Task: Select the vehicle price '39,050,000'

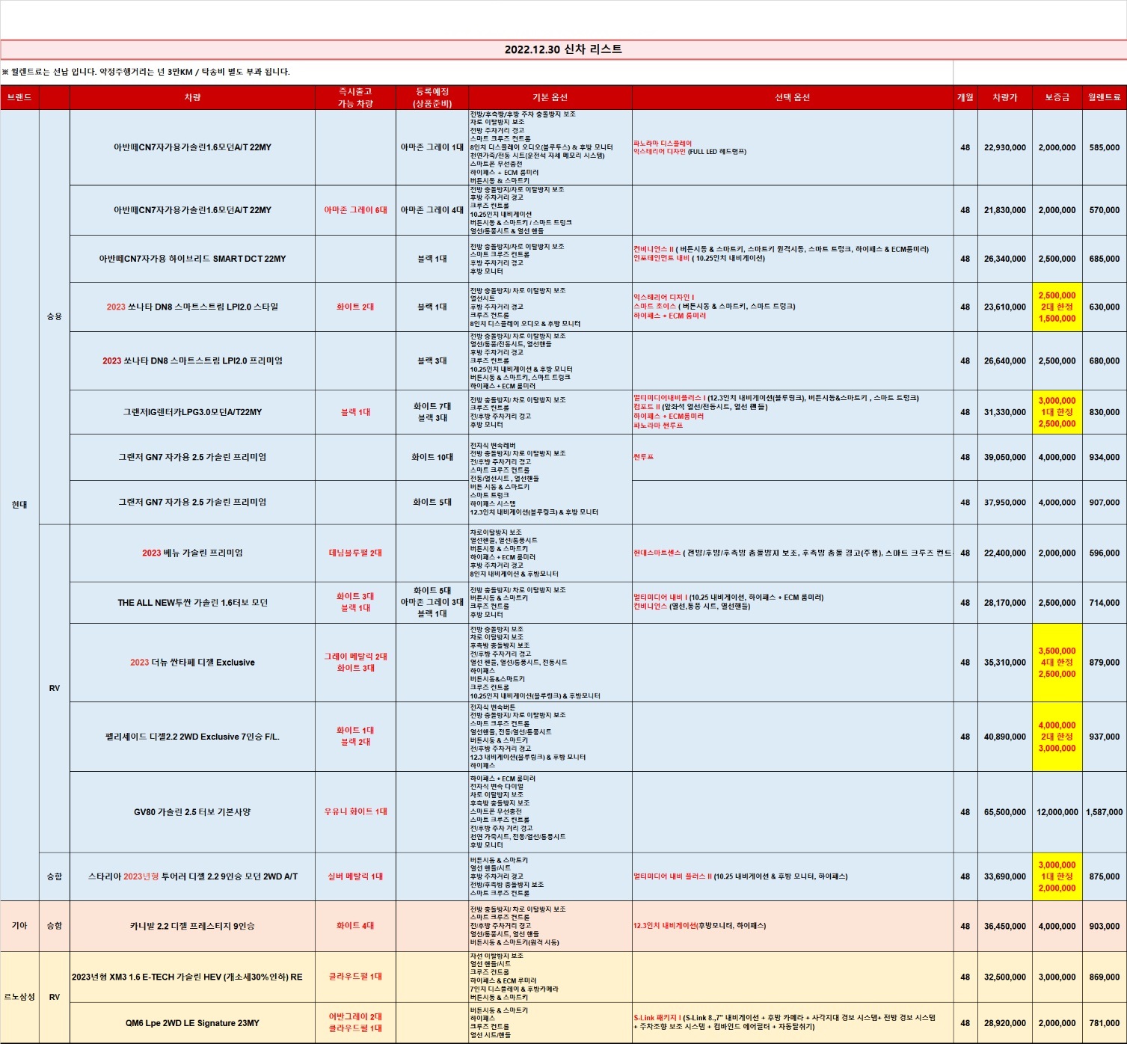Action: 1005,457
